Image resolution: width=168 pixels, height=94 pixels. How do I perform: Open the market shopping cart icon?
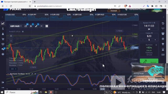point(3,39)
